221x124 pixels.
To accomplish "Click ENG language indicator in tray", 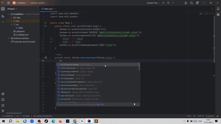I will click(200, 121).
